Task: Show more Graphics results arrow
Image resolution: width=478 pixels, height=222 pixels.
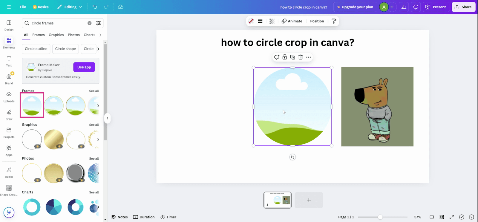Action: pos(98,139)
